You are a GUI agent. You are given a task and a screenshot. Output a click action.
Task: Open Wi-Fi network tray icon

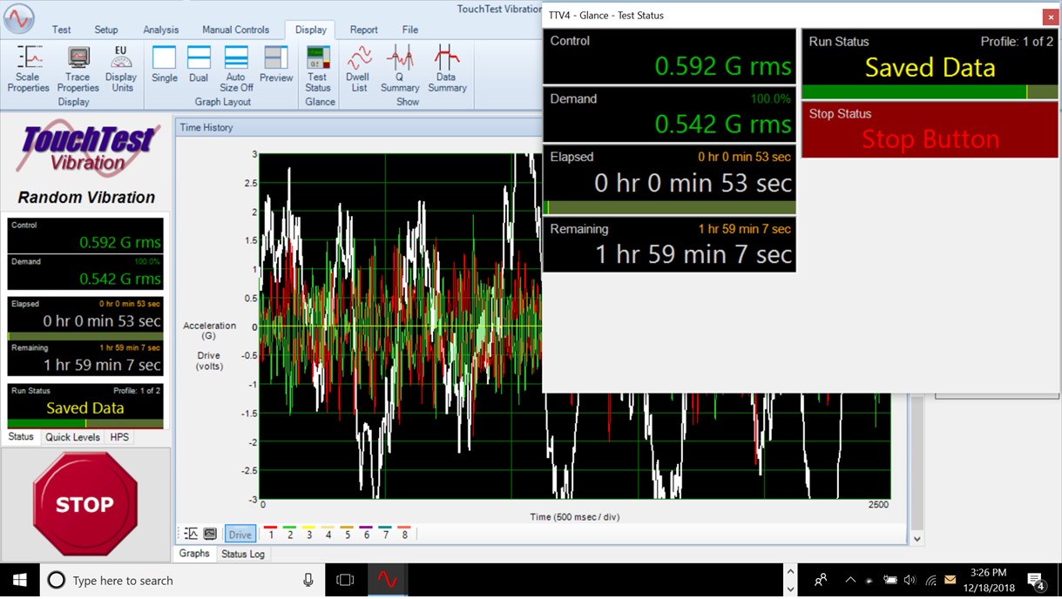pyautogui.click(x=930, y=580)
